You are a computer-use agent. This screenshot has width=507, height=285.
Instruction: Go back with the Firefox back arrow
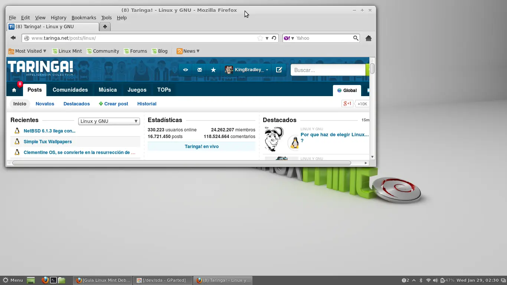coord(13,38)
